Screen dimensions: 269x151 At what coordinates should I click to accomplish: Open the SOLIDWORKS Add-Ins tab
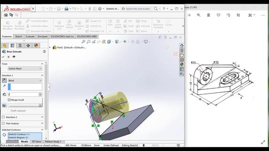62,36
